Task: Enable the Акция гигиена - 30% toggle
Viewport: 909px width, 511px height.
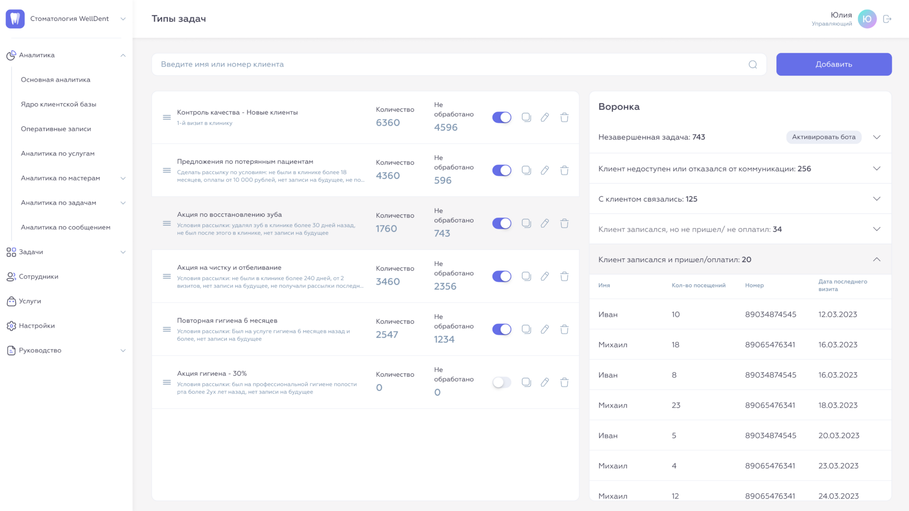Action: pos(502,382)
